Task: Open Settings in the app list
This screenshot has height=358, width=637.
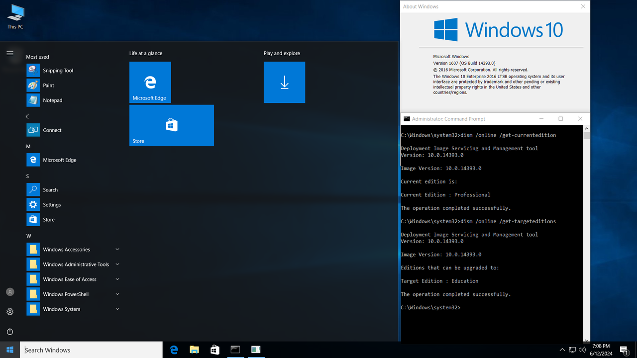Action: pos(73,205)
